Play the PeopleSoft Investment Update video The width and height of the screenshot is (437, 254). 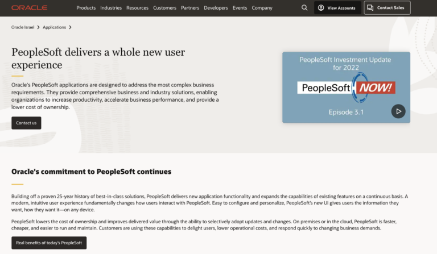pos(398,111)
